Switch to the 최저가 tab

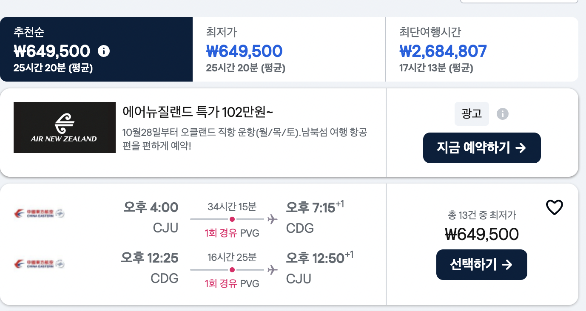click(289, 49)
